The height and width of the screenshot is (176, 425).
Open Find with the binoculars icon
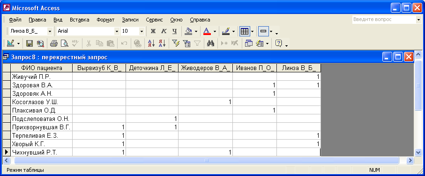pos(210,43)
